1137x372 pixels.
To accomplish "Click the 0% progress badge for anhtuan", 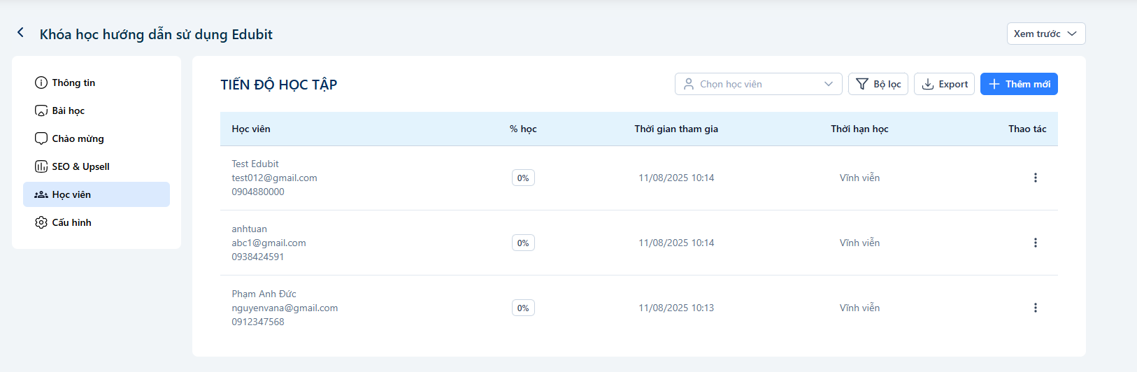I will 523,243.
